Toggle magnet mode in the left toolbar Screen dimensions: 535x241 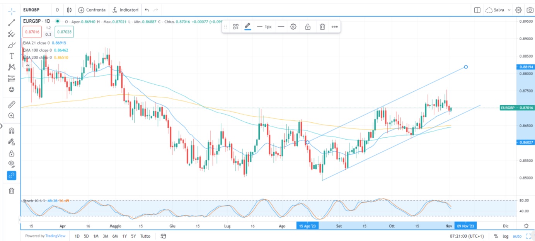12,131
